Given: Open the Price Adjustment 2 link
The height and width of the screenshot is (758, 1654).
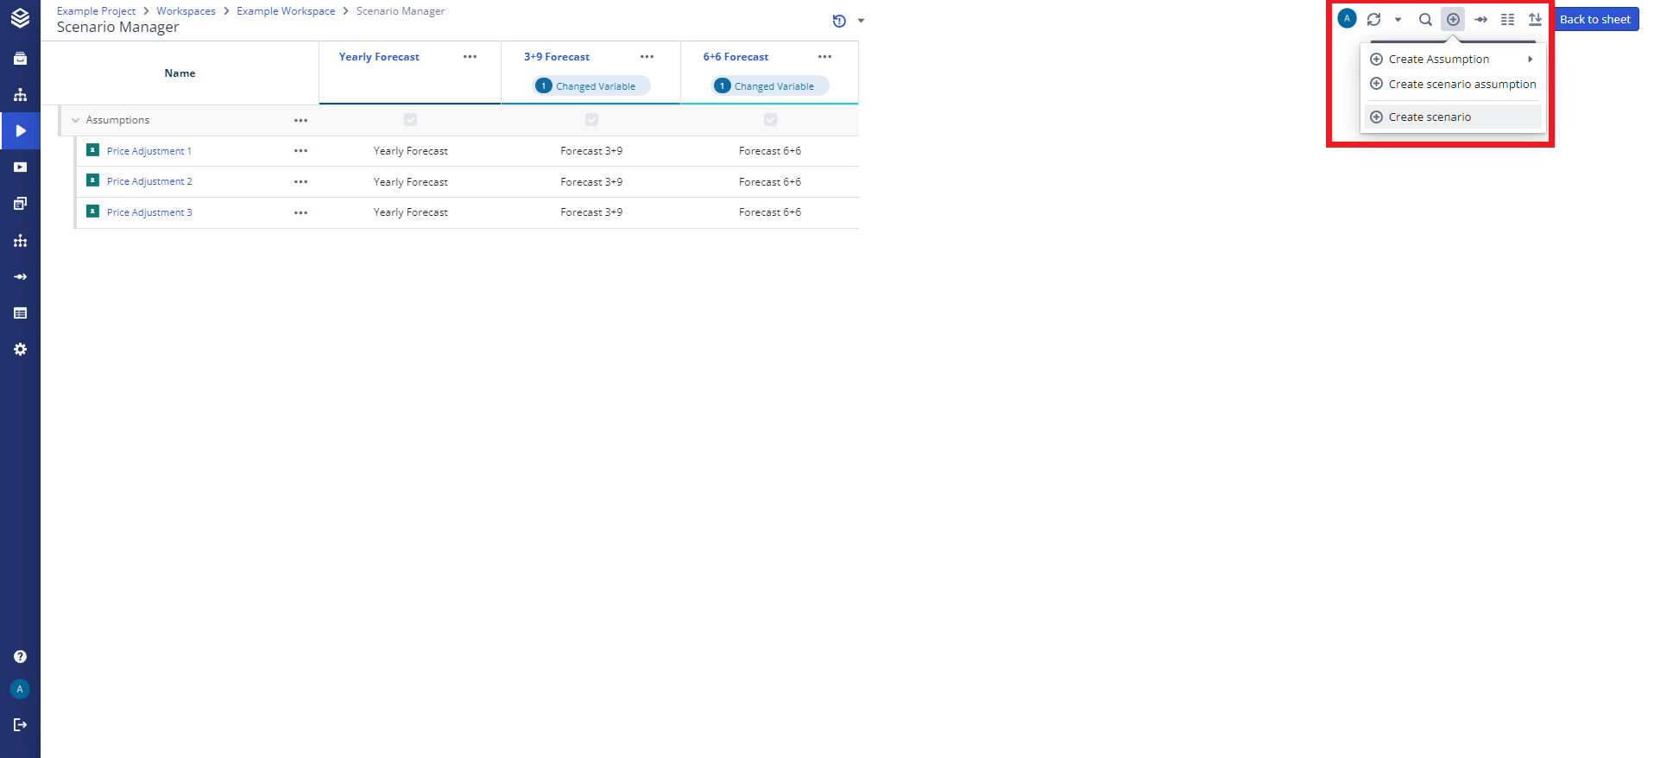Looking at the screenshot, I should point(149,182).
